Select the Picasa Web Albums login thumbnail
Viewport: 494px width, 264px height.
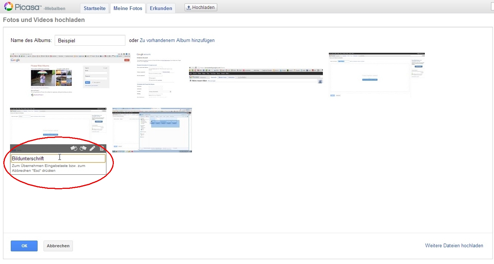coord(70,75)
